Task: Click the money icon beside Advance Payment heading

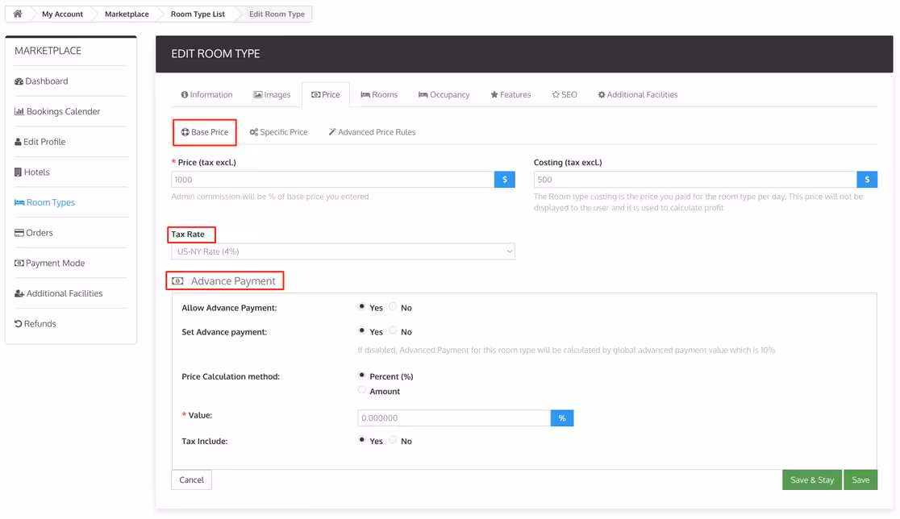Action: (x=178, y=281)
